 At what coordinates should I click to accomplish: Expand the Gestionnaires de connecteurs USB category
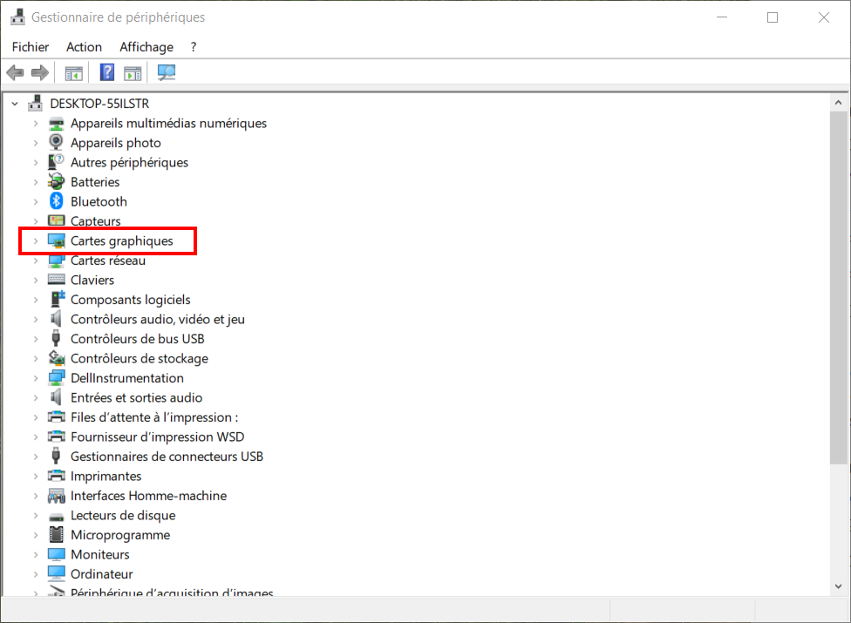click(x=36, y=457)
